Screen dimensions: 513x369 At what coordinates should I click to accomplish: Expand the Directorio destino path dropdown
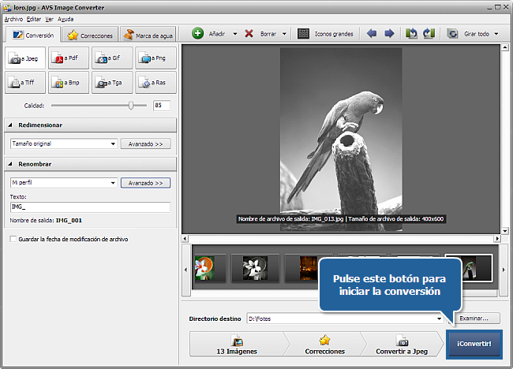[x=439, y=319]
